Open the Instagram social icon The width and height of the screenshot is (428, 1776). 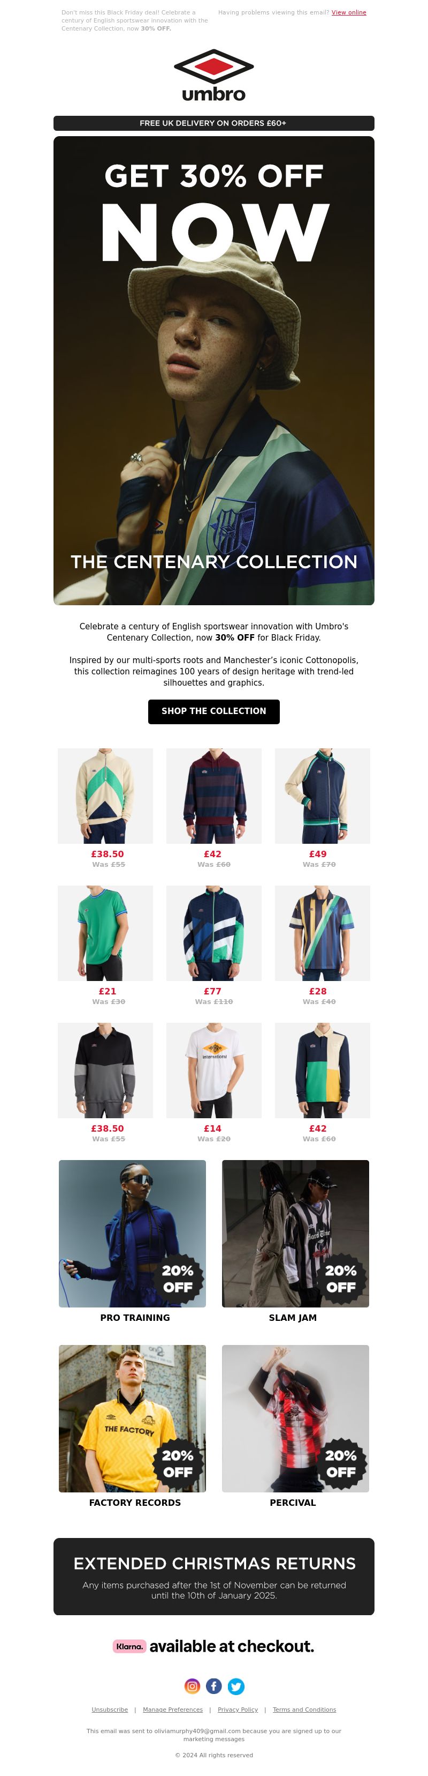click(x=192, y=1686)
